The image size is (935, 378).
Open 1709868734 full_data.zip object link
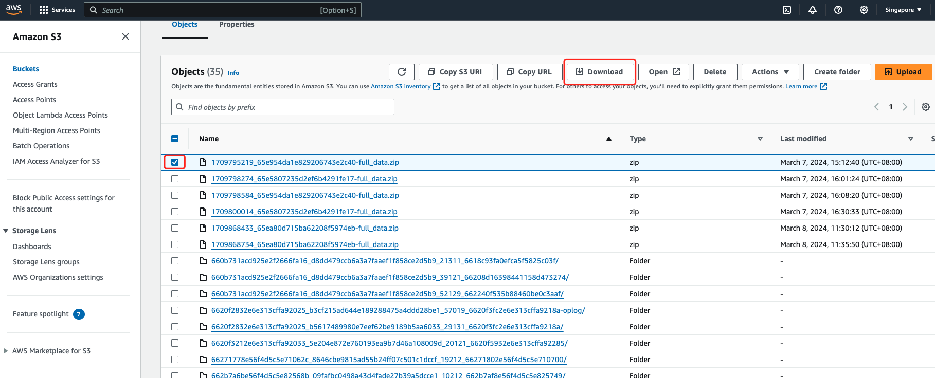coord(305,244)
